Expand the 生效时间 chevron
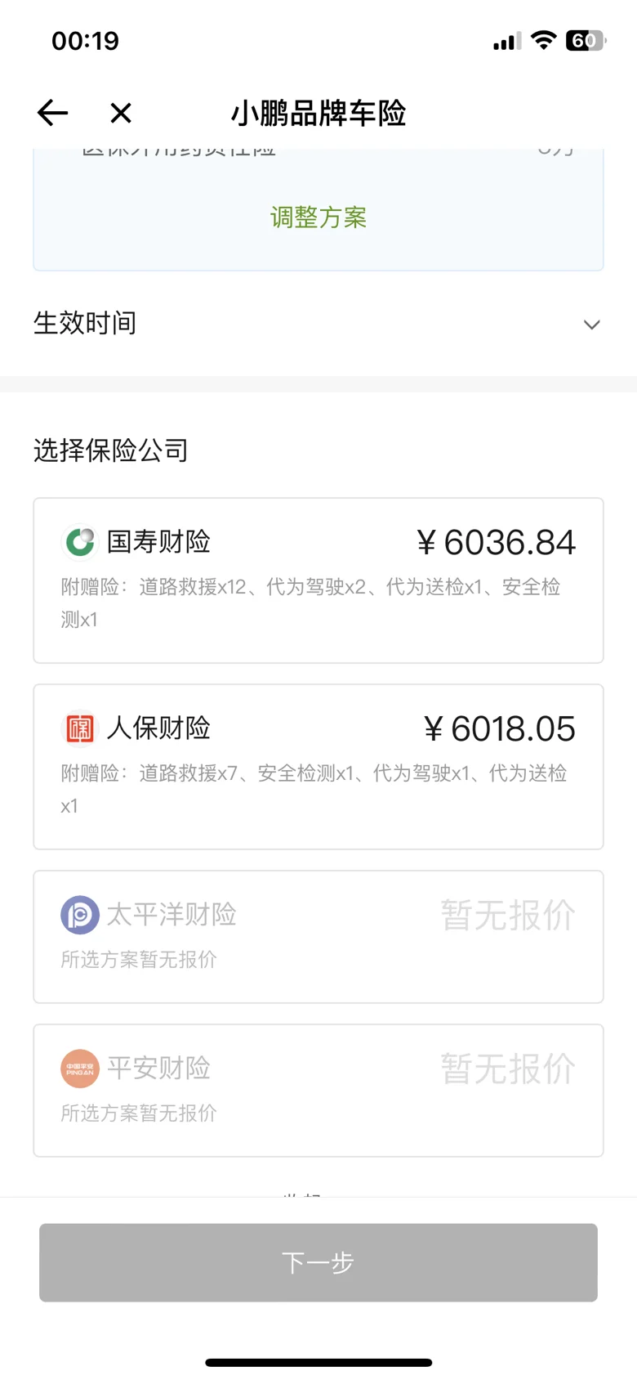Screen dimensions: 637x1380 (592, 325)
